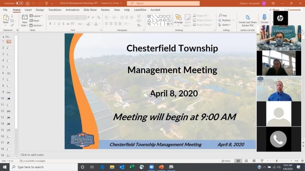Viewport: 305px width, 171px height.
Task: Click Decrease Font Size icon
Action: click(x=93, y=17)
